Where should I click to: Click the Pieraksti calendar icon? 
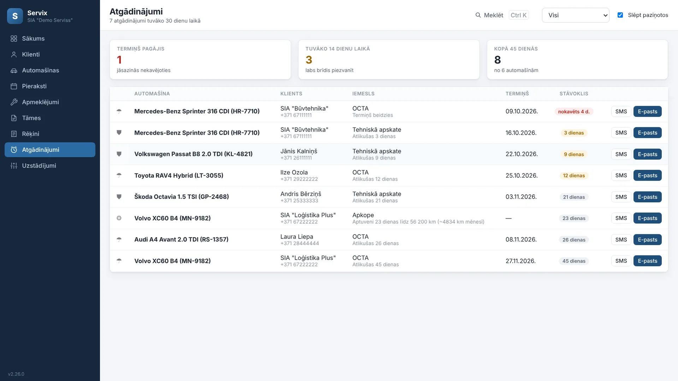pos(14,86)
